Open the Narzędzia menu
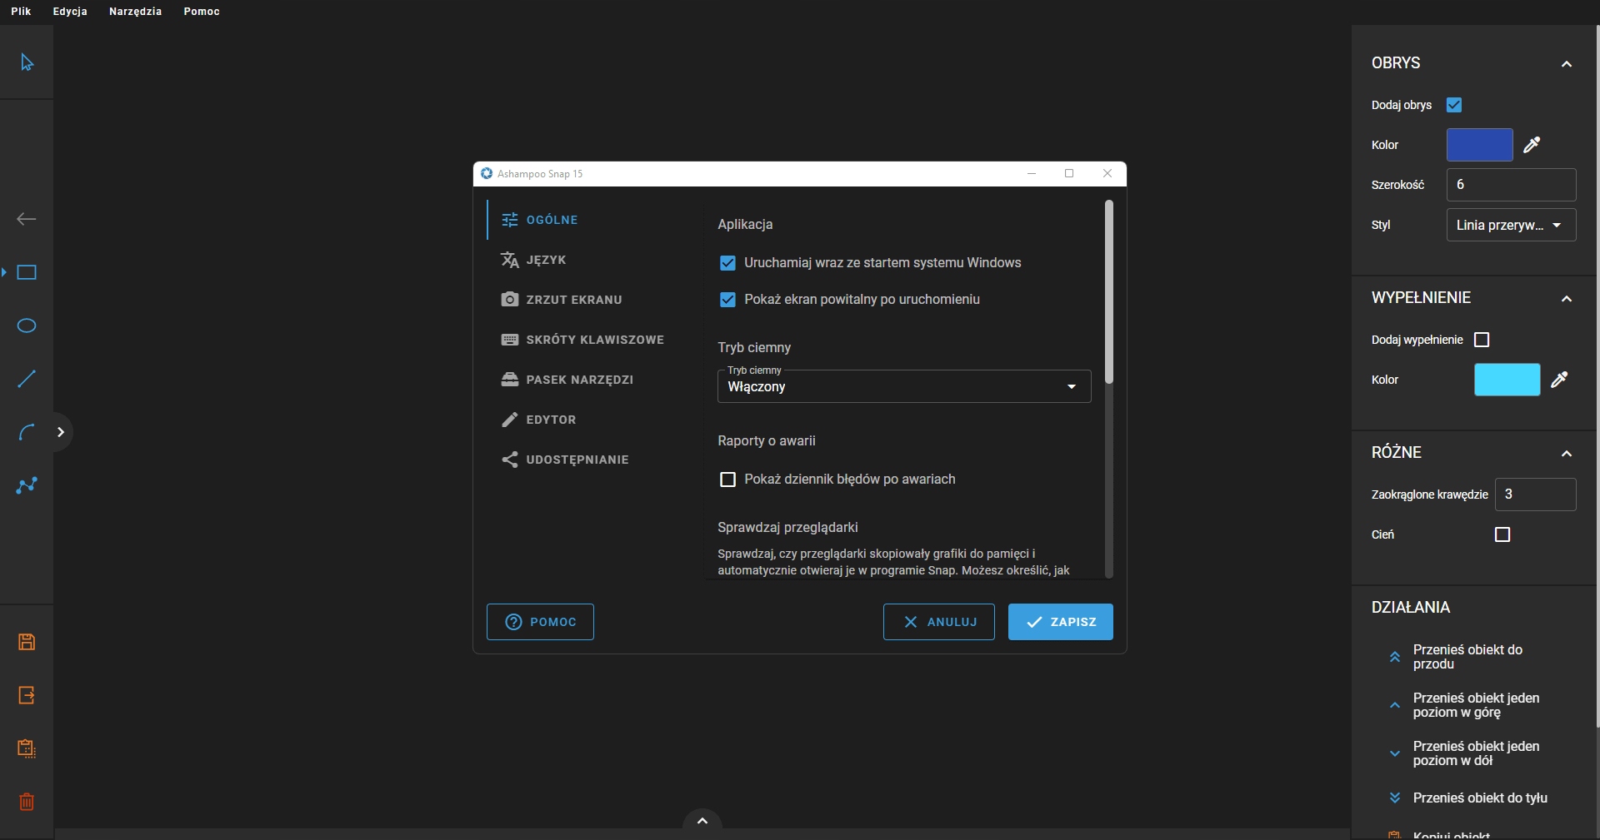 pos(135,12)
